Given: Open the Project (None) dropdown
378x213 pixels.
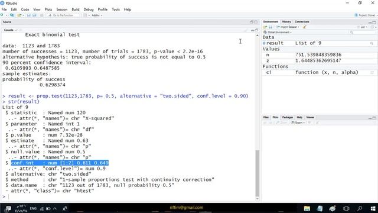Looking at the screenshot, I should 366,15.
